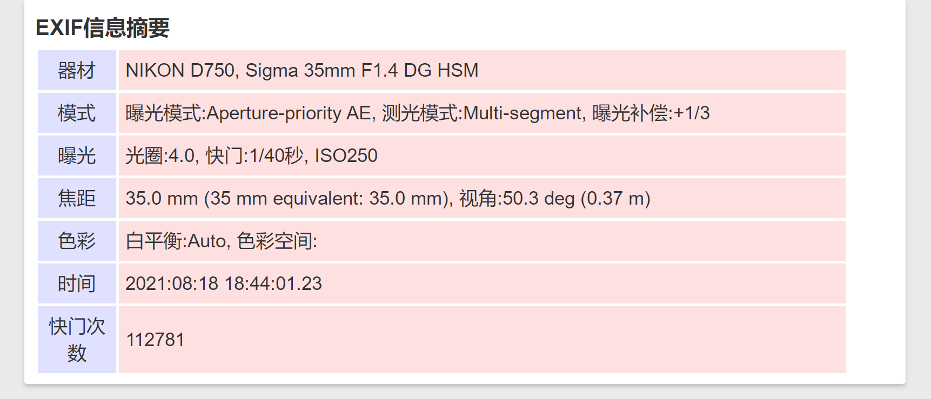Click the 2021:08:18 18:44:01.23 timestamp

tap(224, 283)
